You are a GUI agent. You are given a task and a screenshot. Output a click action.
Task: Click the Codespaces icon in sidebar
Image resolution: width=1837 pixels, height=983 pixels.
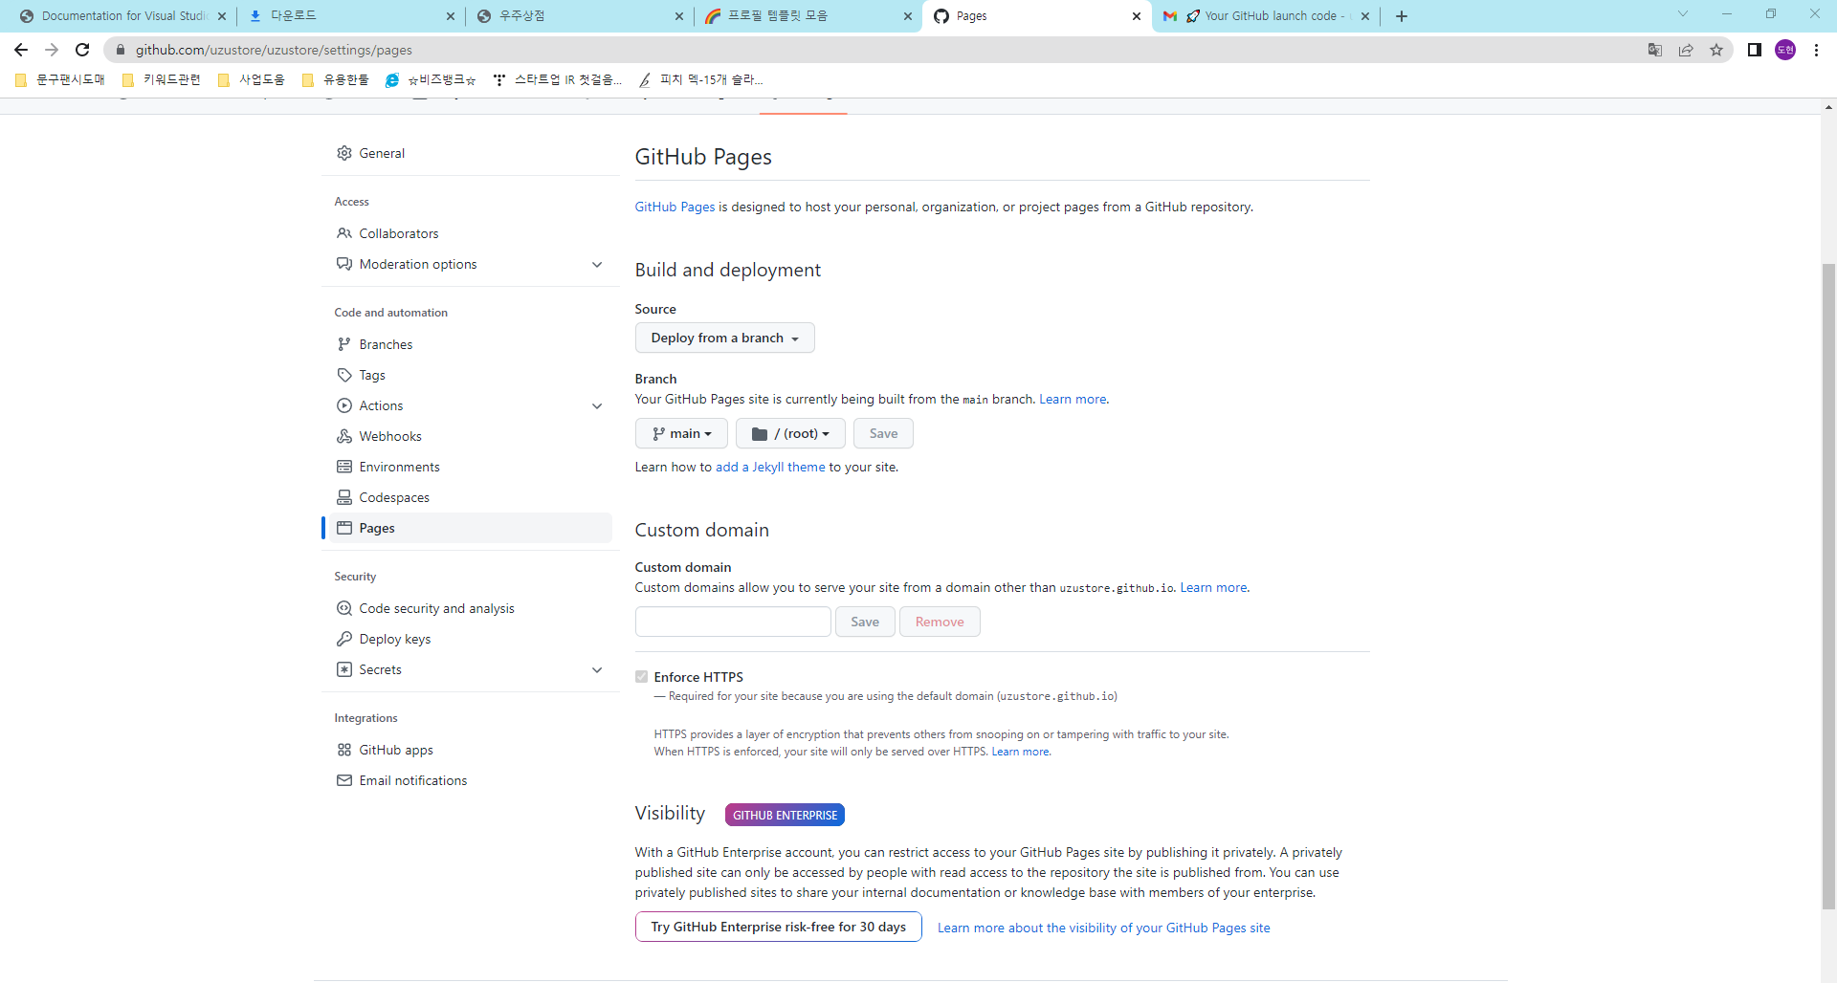[x=344, y=497]
